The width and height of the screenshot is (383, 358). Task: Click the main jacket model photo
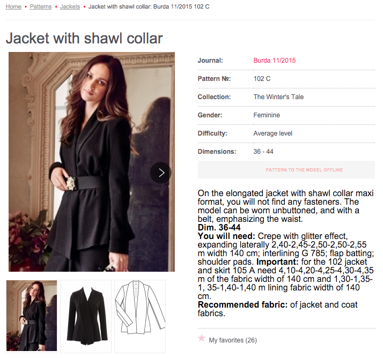pyautogui.click(x=92, y=161)
